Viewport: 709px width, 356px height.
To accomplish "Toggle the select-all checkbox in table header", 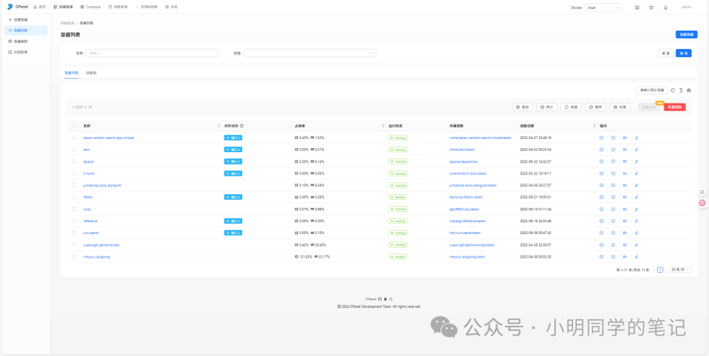I will [74, 126].
